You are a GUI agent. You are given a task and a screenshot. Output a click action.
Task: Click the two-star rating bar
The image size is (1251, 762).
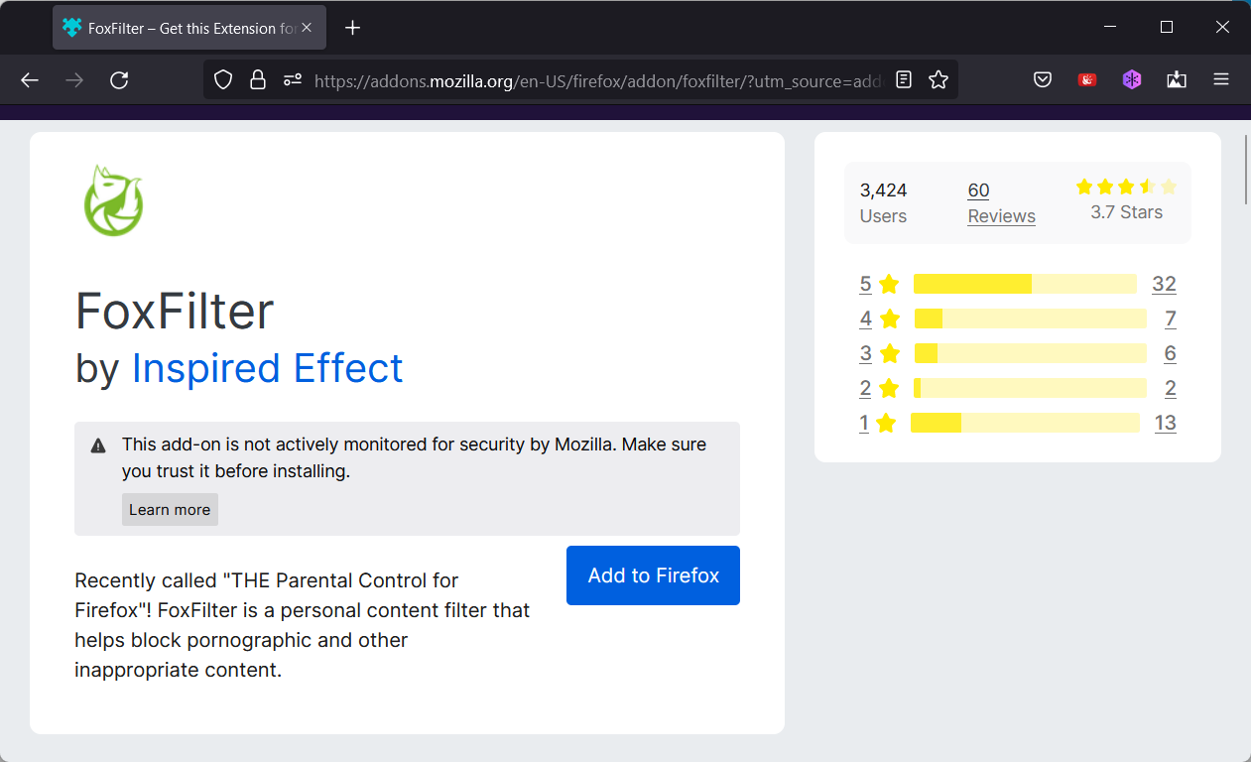pos(1030,388)
